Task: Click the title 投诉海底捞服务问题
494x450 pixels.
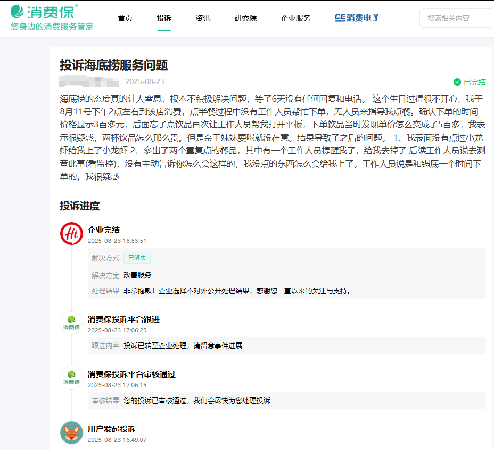Action: coord(114,65)
